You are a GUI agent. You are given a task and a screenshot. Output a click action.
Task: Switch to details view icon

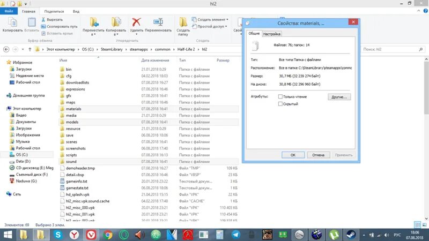click(x=418, y=225)
